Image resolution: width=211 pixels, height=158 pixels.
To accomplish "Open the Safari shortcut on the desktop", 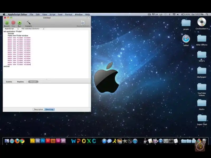I will point(186,39).
